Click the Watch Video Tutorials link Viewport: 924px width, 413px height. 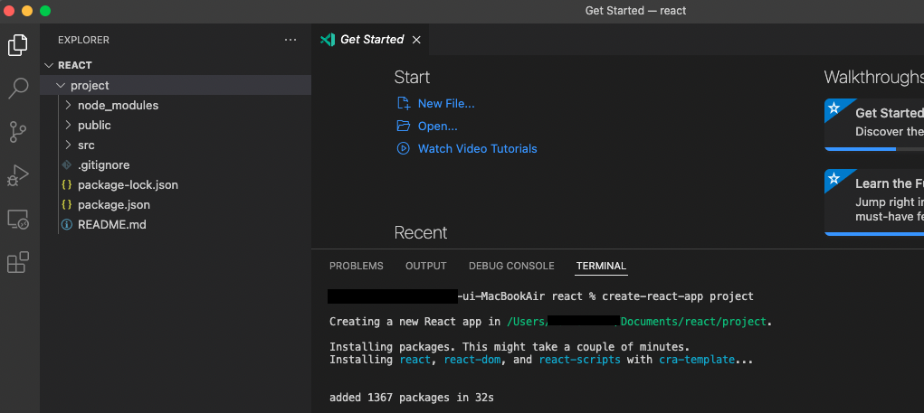(477, 149)
